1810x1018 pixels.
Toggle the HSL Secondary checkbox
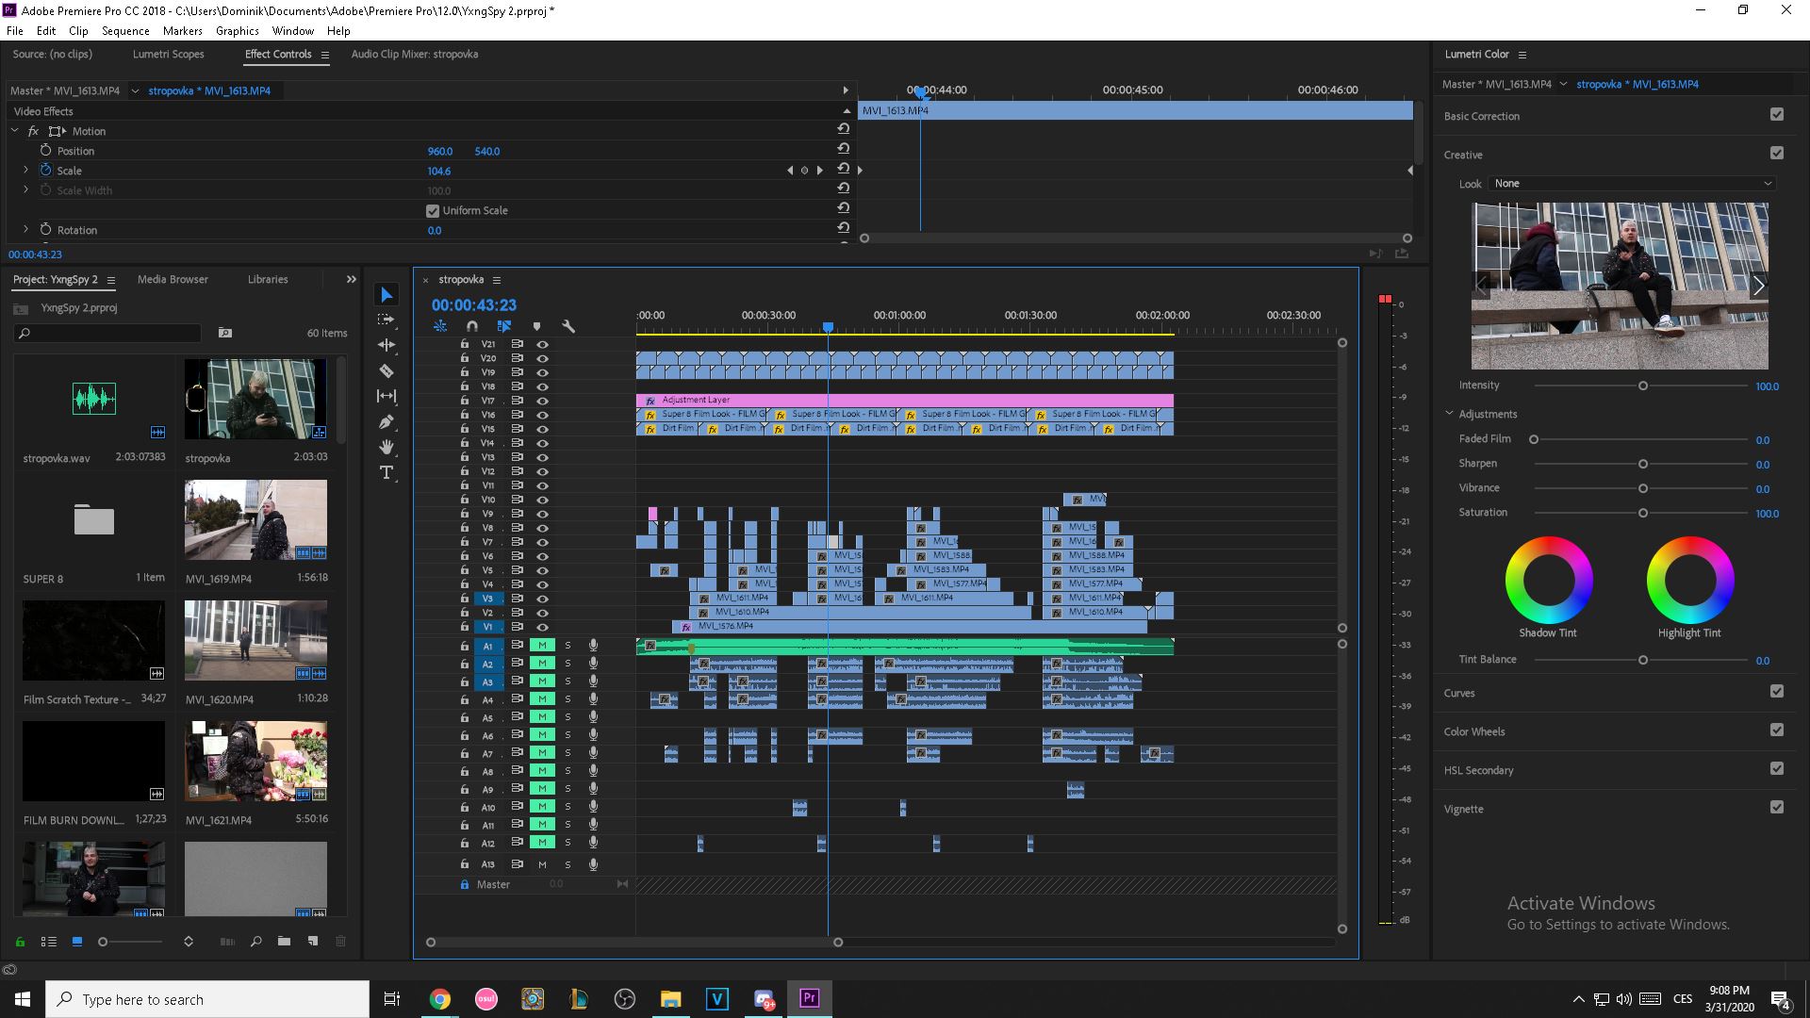coord(1777,768)
